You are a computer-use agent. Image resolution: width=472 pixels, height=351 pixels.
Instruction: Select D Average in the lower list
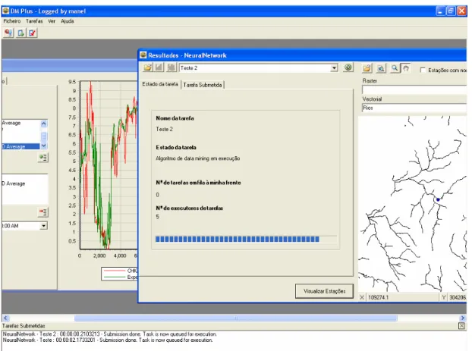point(14,183)
